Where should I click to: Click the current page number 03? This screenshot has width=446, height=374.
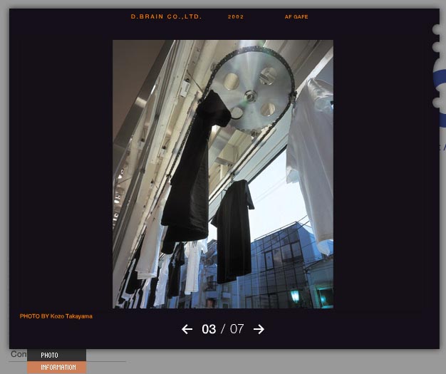click(x=209, y=329)
